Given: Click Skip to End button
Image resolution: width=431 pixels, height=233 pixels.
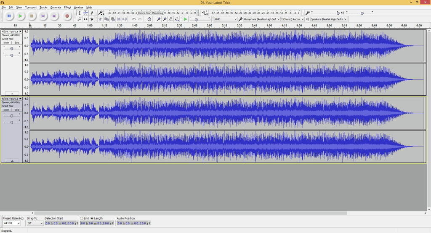Looking at the screenshot, I should [x=54, y=16].
